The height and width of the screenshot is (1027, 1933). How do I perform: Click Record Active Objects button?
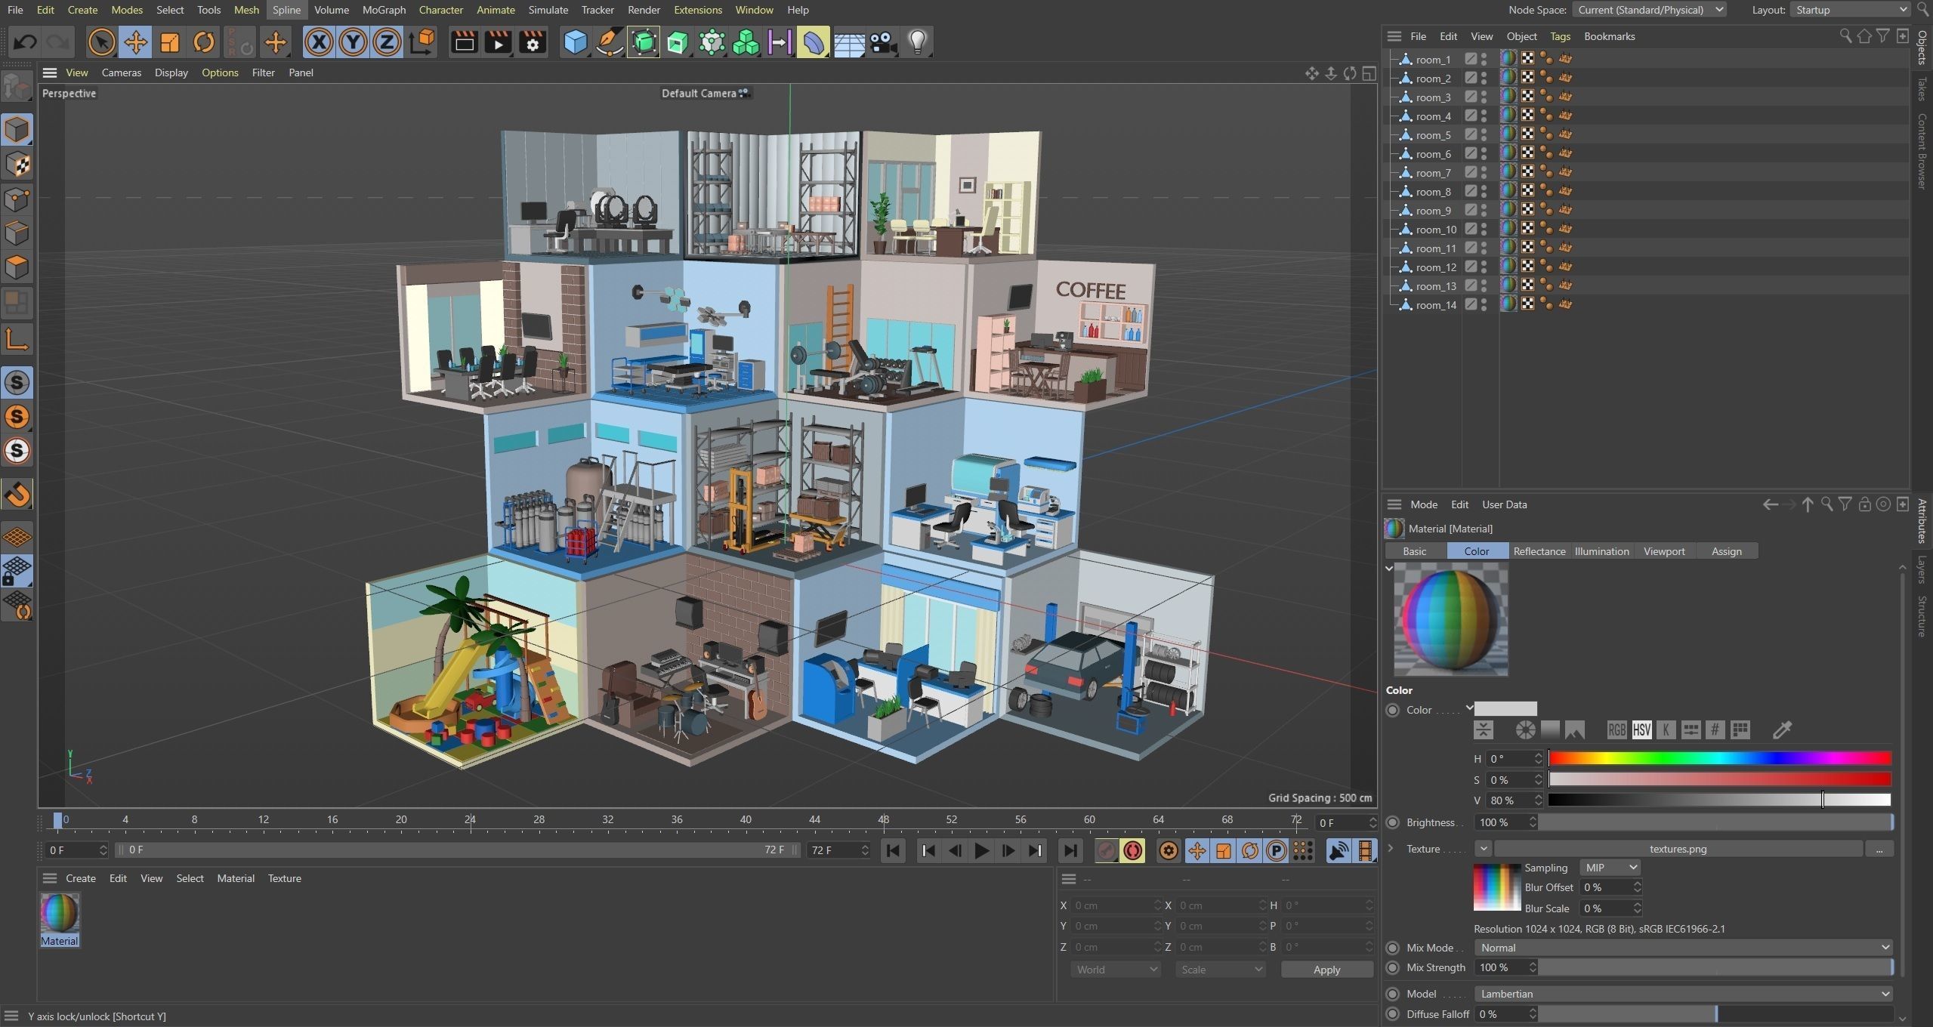tap(1106, 851)
